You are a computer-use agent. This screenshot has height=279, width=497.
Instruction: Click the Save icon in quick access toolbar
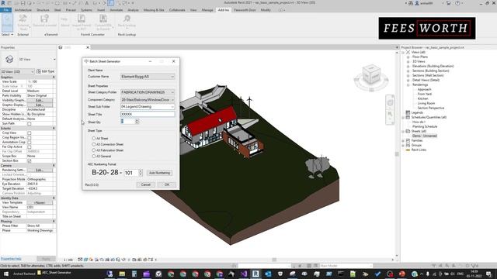tap(23, 3)
